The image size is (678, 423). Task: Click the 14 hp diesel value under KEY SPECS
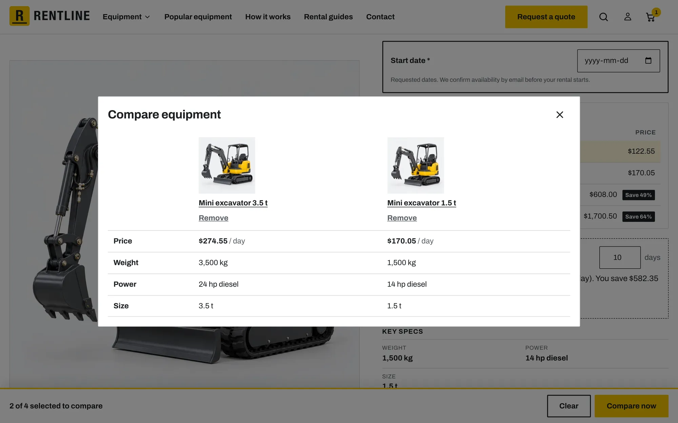(x=546, y=358)
